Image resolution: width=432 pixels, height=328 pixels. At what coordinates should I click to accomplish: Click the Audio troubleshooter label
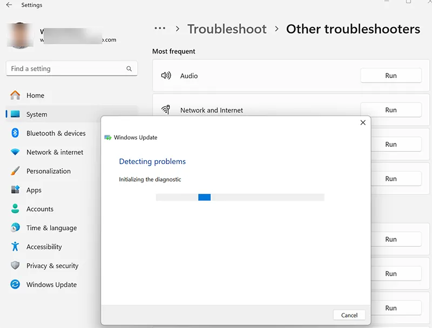point(189,76)
